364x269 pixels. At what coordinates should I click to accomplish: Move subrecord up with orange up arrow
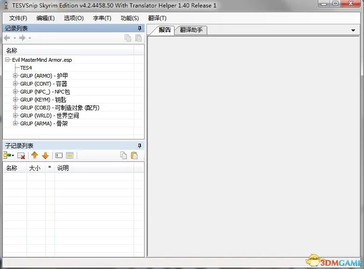[x=35, y=156]
